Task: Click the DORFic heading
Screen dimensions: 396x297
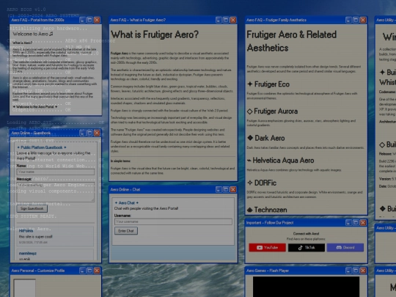Action: pos(262,183)
